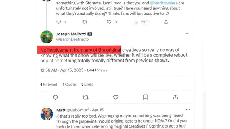Open the @CubSmurf handle link
The image size is (230, 129).
(78, 110)
